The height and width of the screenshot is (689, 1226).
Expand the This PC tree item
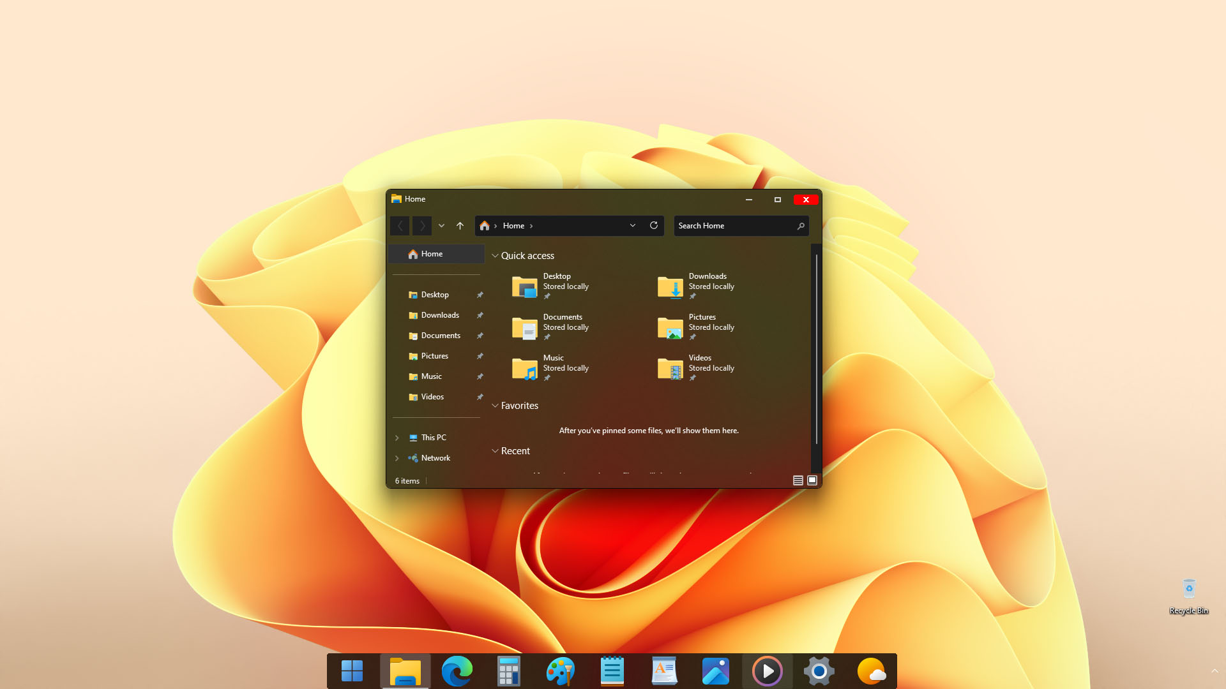point(397,437)
